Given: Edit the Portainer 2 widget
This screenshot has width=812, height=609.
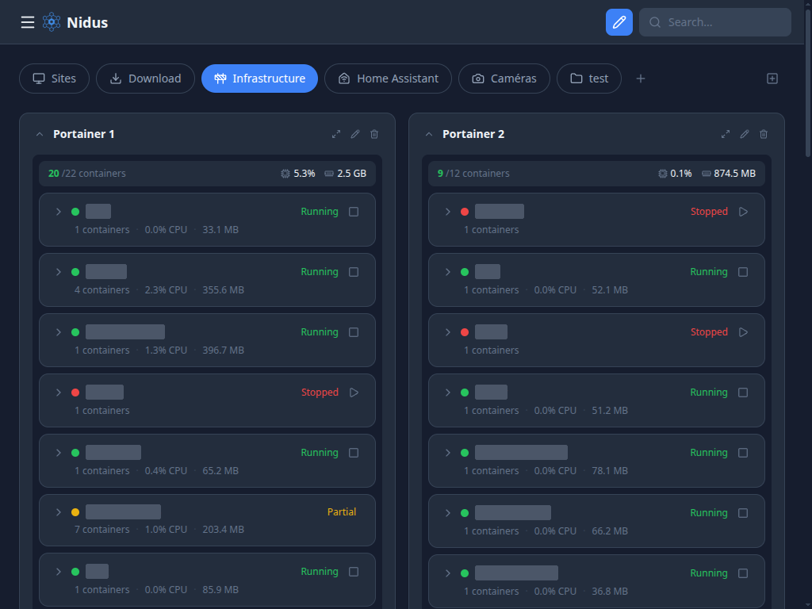Looking at the screenshot, I should (x=745, y=134).
